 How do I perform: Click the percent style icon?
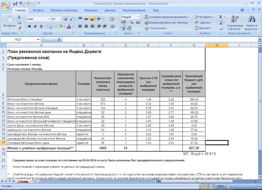pyautogui.click(x=132, y=23)
